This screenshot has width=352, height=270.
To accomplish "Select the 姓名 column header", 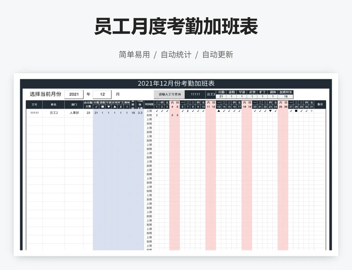I will point(53,104).
